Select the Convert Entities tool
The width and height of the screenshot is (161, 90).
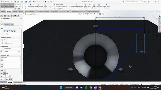click(x=38, y=5)
